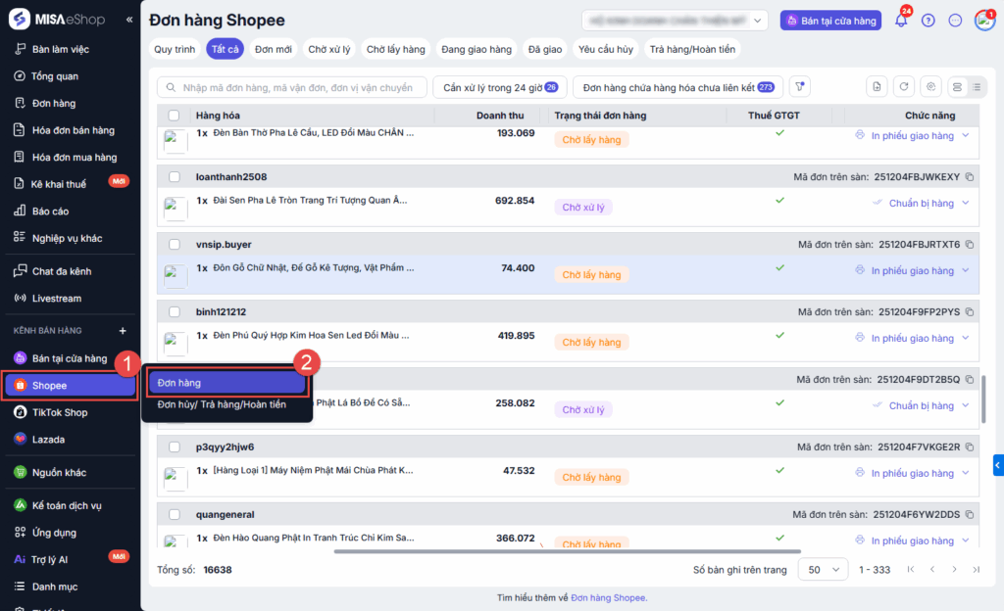Tick the checkbox for loanthanh2508 order
Screen dimensions: 1004x611
tap(174, 177)
